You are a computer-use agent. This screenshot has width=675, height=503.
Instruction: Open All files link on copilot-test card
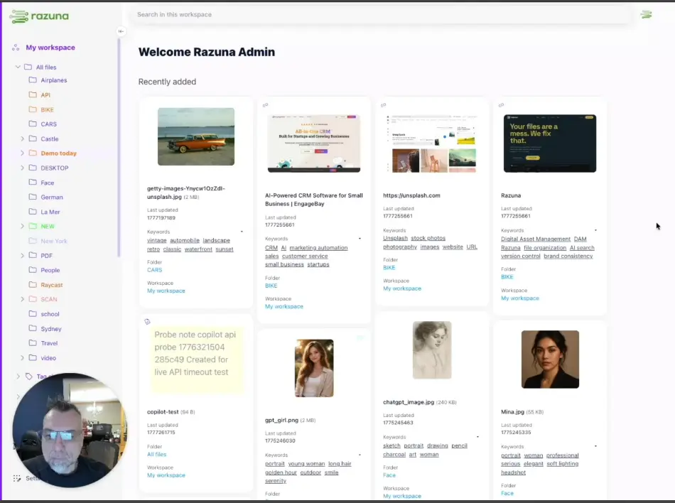click(x=157, y=455)
